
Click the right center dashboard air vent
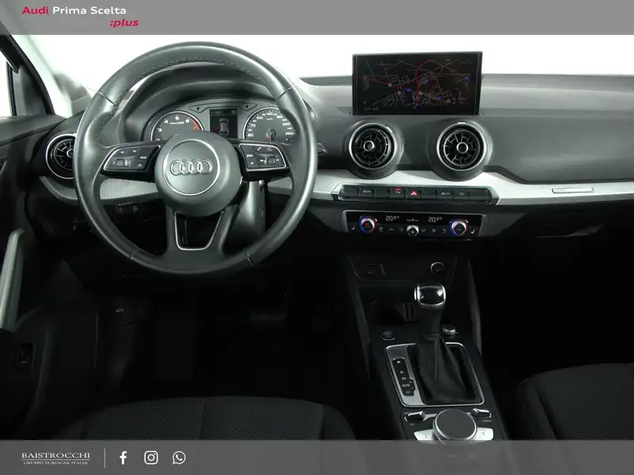pyautogui.click(x=461, y=146)
